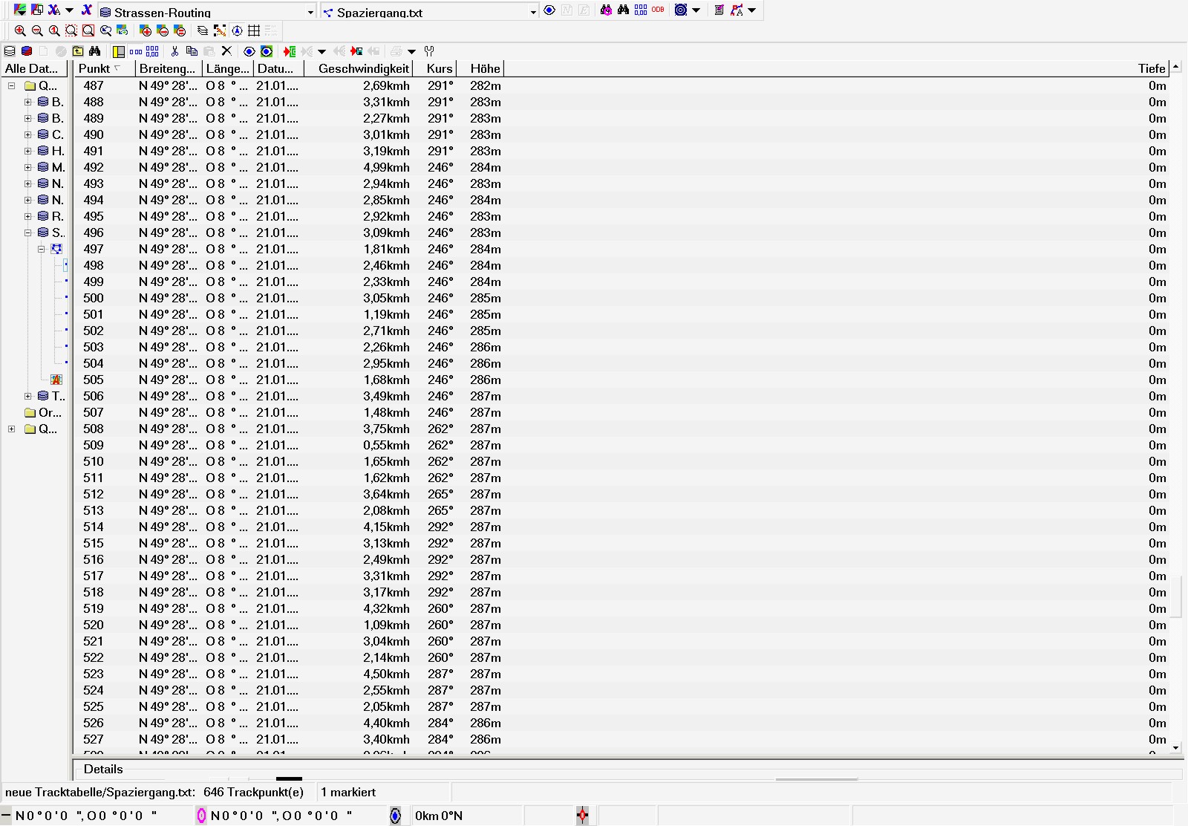Viewport: 1188px width, 826px height.
Task: Click the map layers stack icon
Action: coord(202,30)
